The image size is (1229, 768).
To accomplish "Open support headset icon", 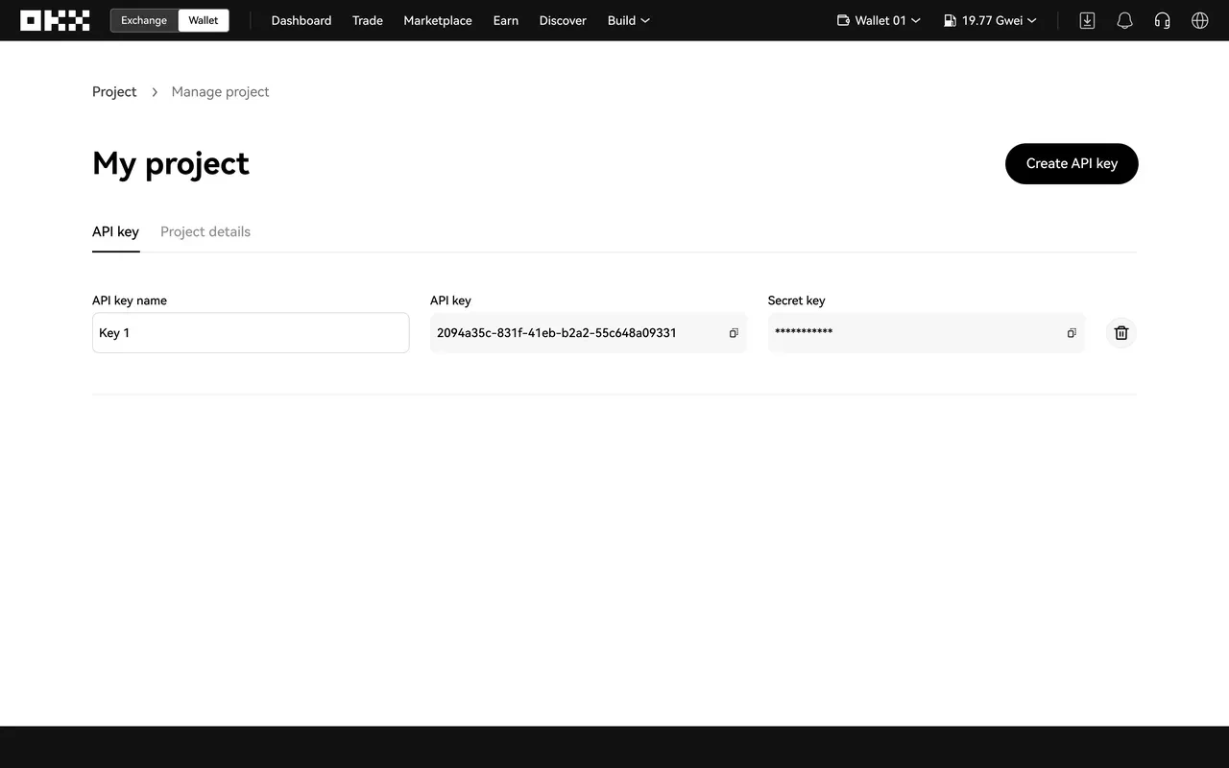I will (x=1162, y=20).
